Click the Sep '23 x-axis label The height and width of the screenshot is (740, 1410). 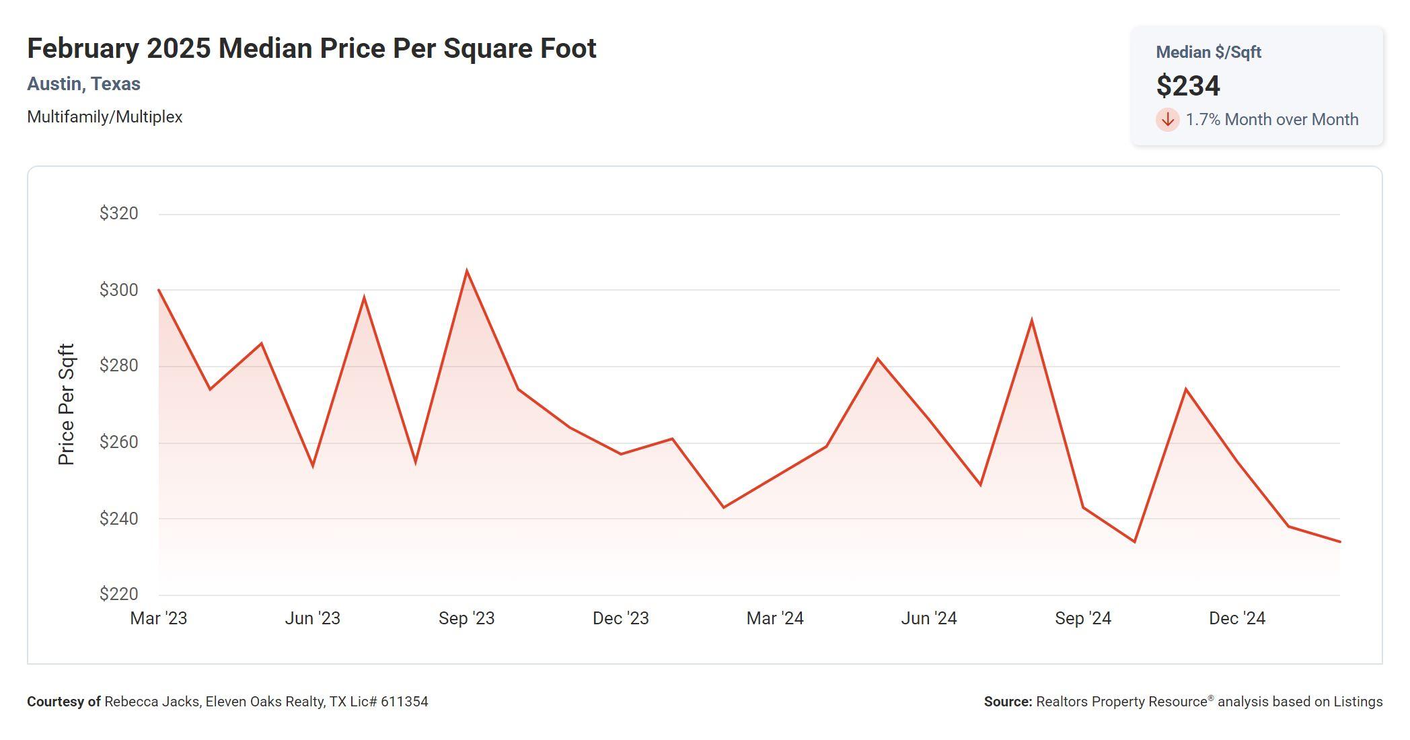coord(466,618)
